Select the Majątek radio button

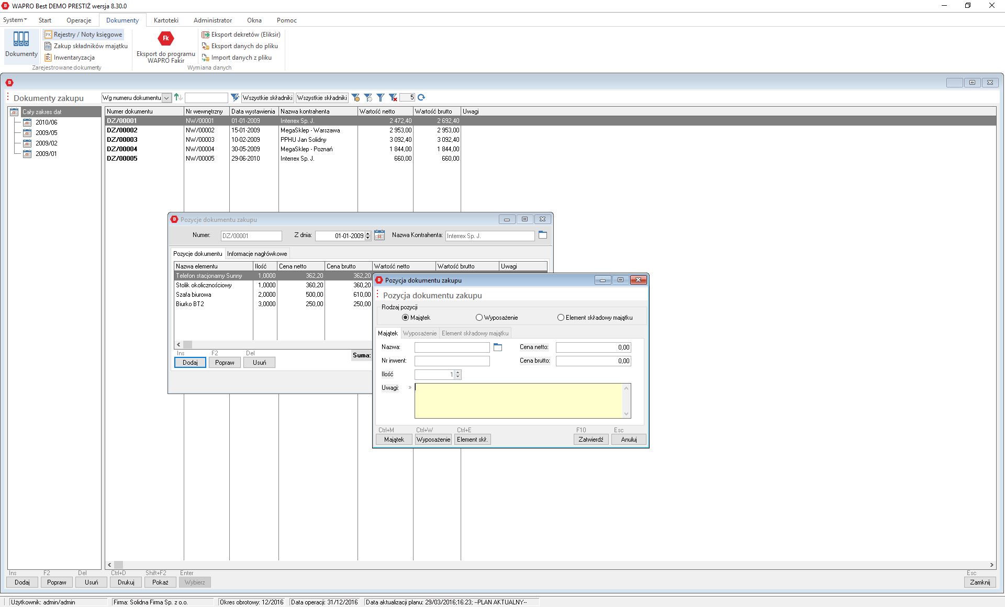click(x=405, y=318)
